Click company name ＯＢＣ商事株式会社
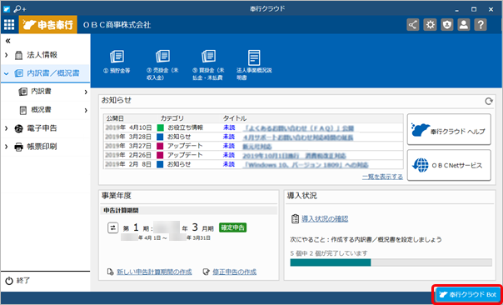 [x=117, y=25]
